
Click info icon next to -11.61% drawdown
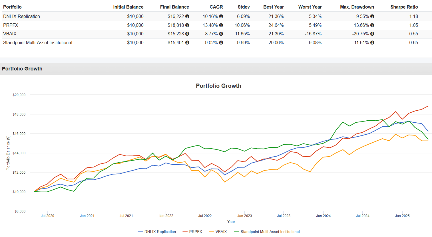[372, 42]
